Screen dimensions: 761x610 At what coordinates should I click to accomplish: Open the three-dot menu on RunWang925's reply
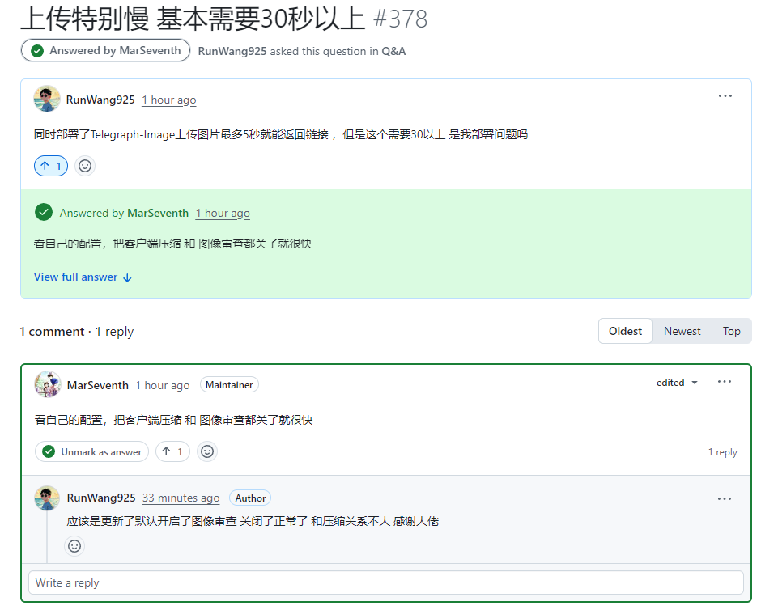724,498
